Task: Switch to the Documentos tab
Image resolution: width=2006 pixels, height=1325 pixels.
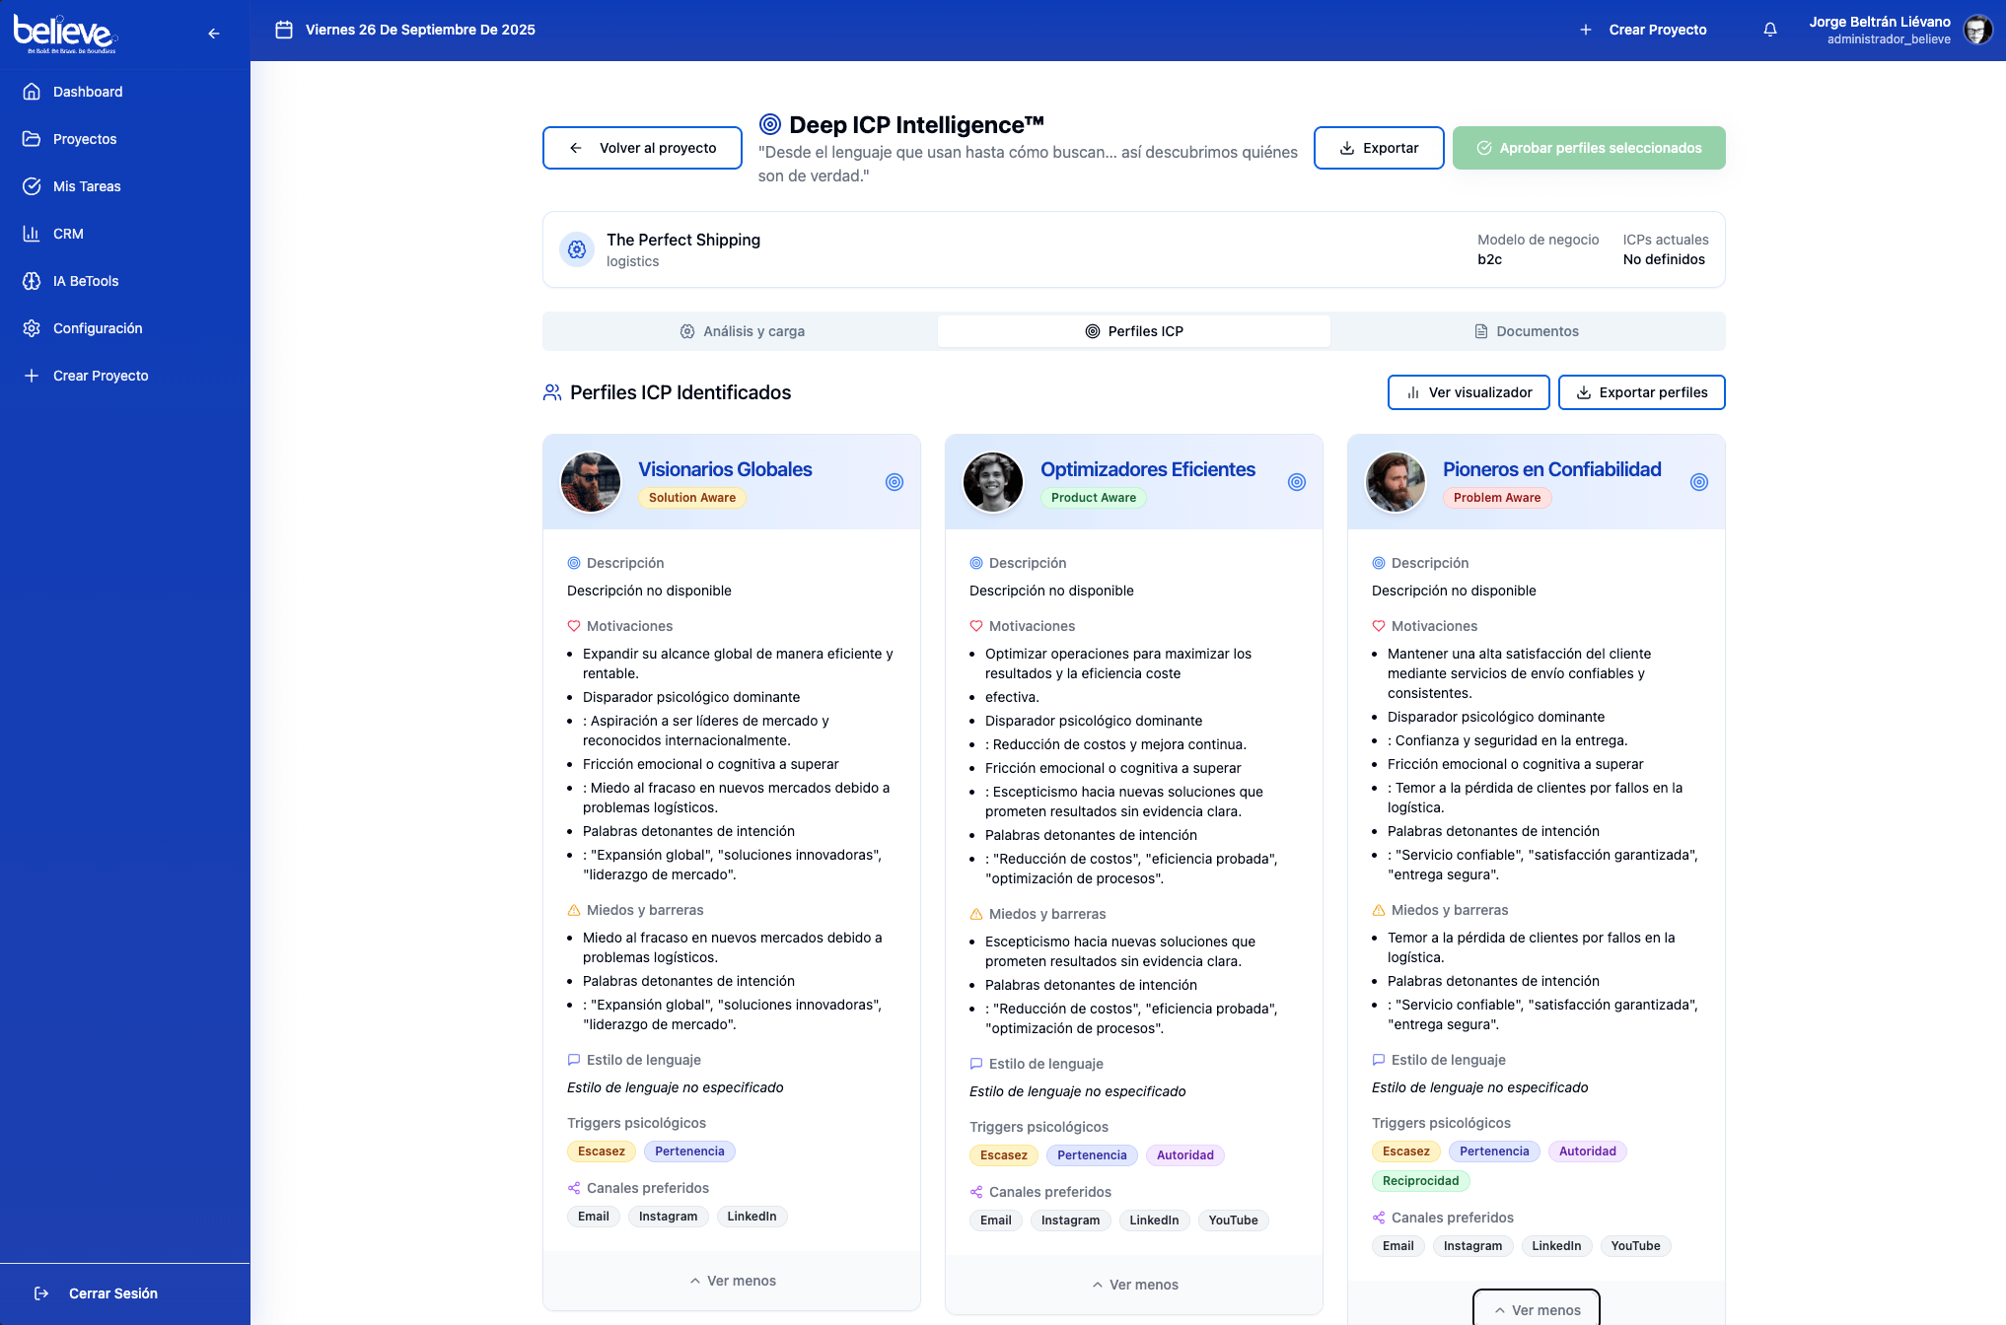Action: point(1527,331)
